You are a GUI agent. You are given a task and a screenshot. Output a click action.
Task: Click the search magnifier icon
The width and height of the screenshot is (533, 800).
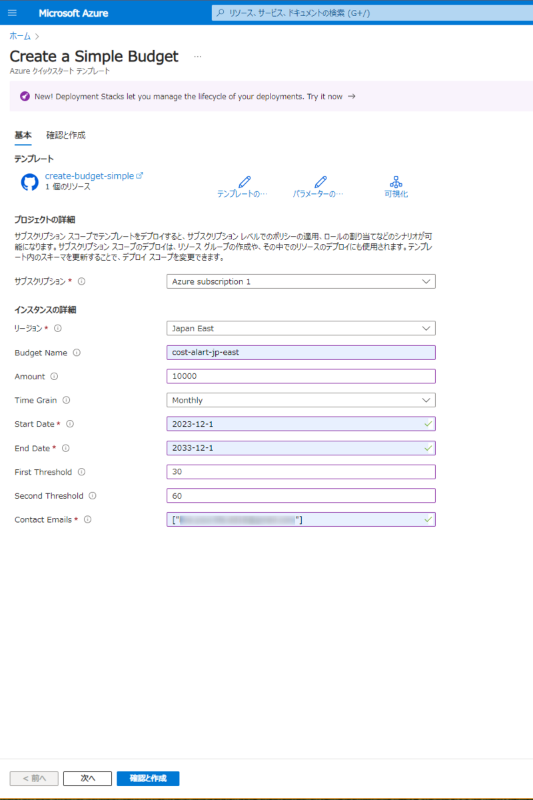pos(221,13)
